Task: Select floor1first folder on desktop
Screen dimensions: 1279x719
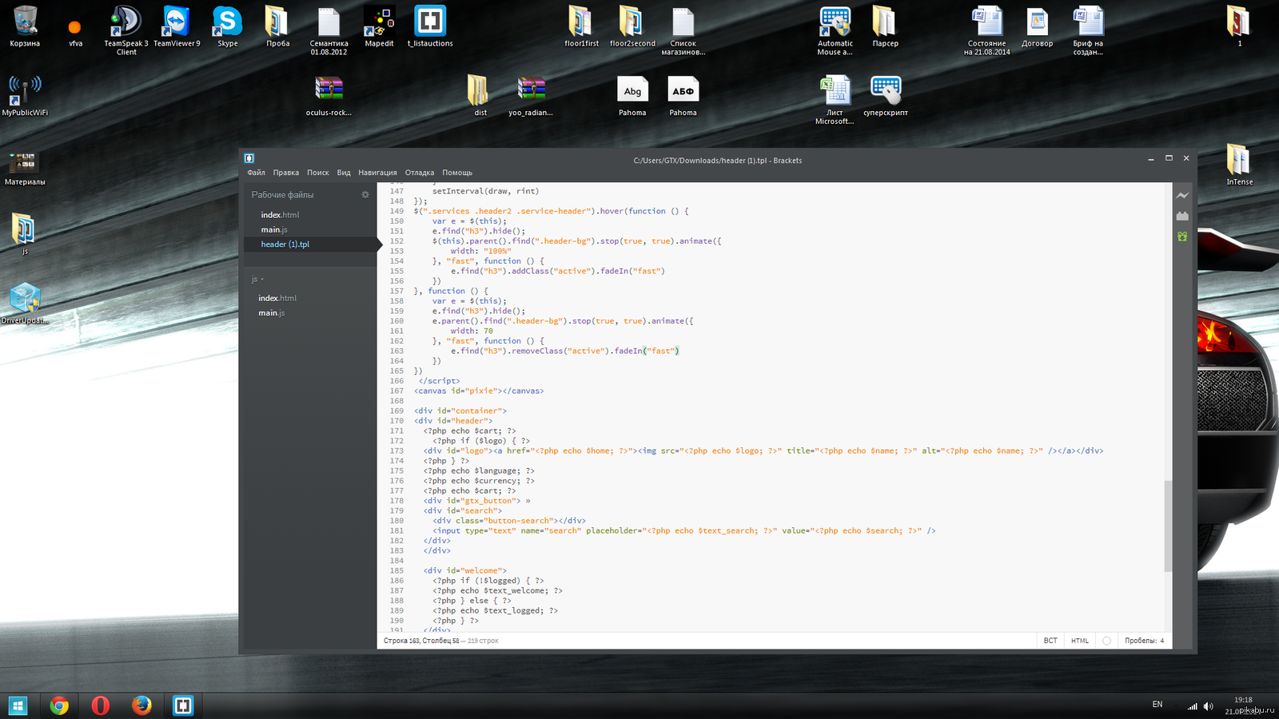Action: pyautogui.click(x=581, y=26)
